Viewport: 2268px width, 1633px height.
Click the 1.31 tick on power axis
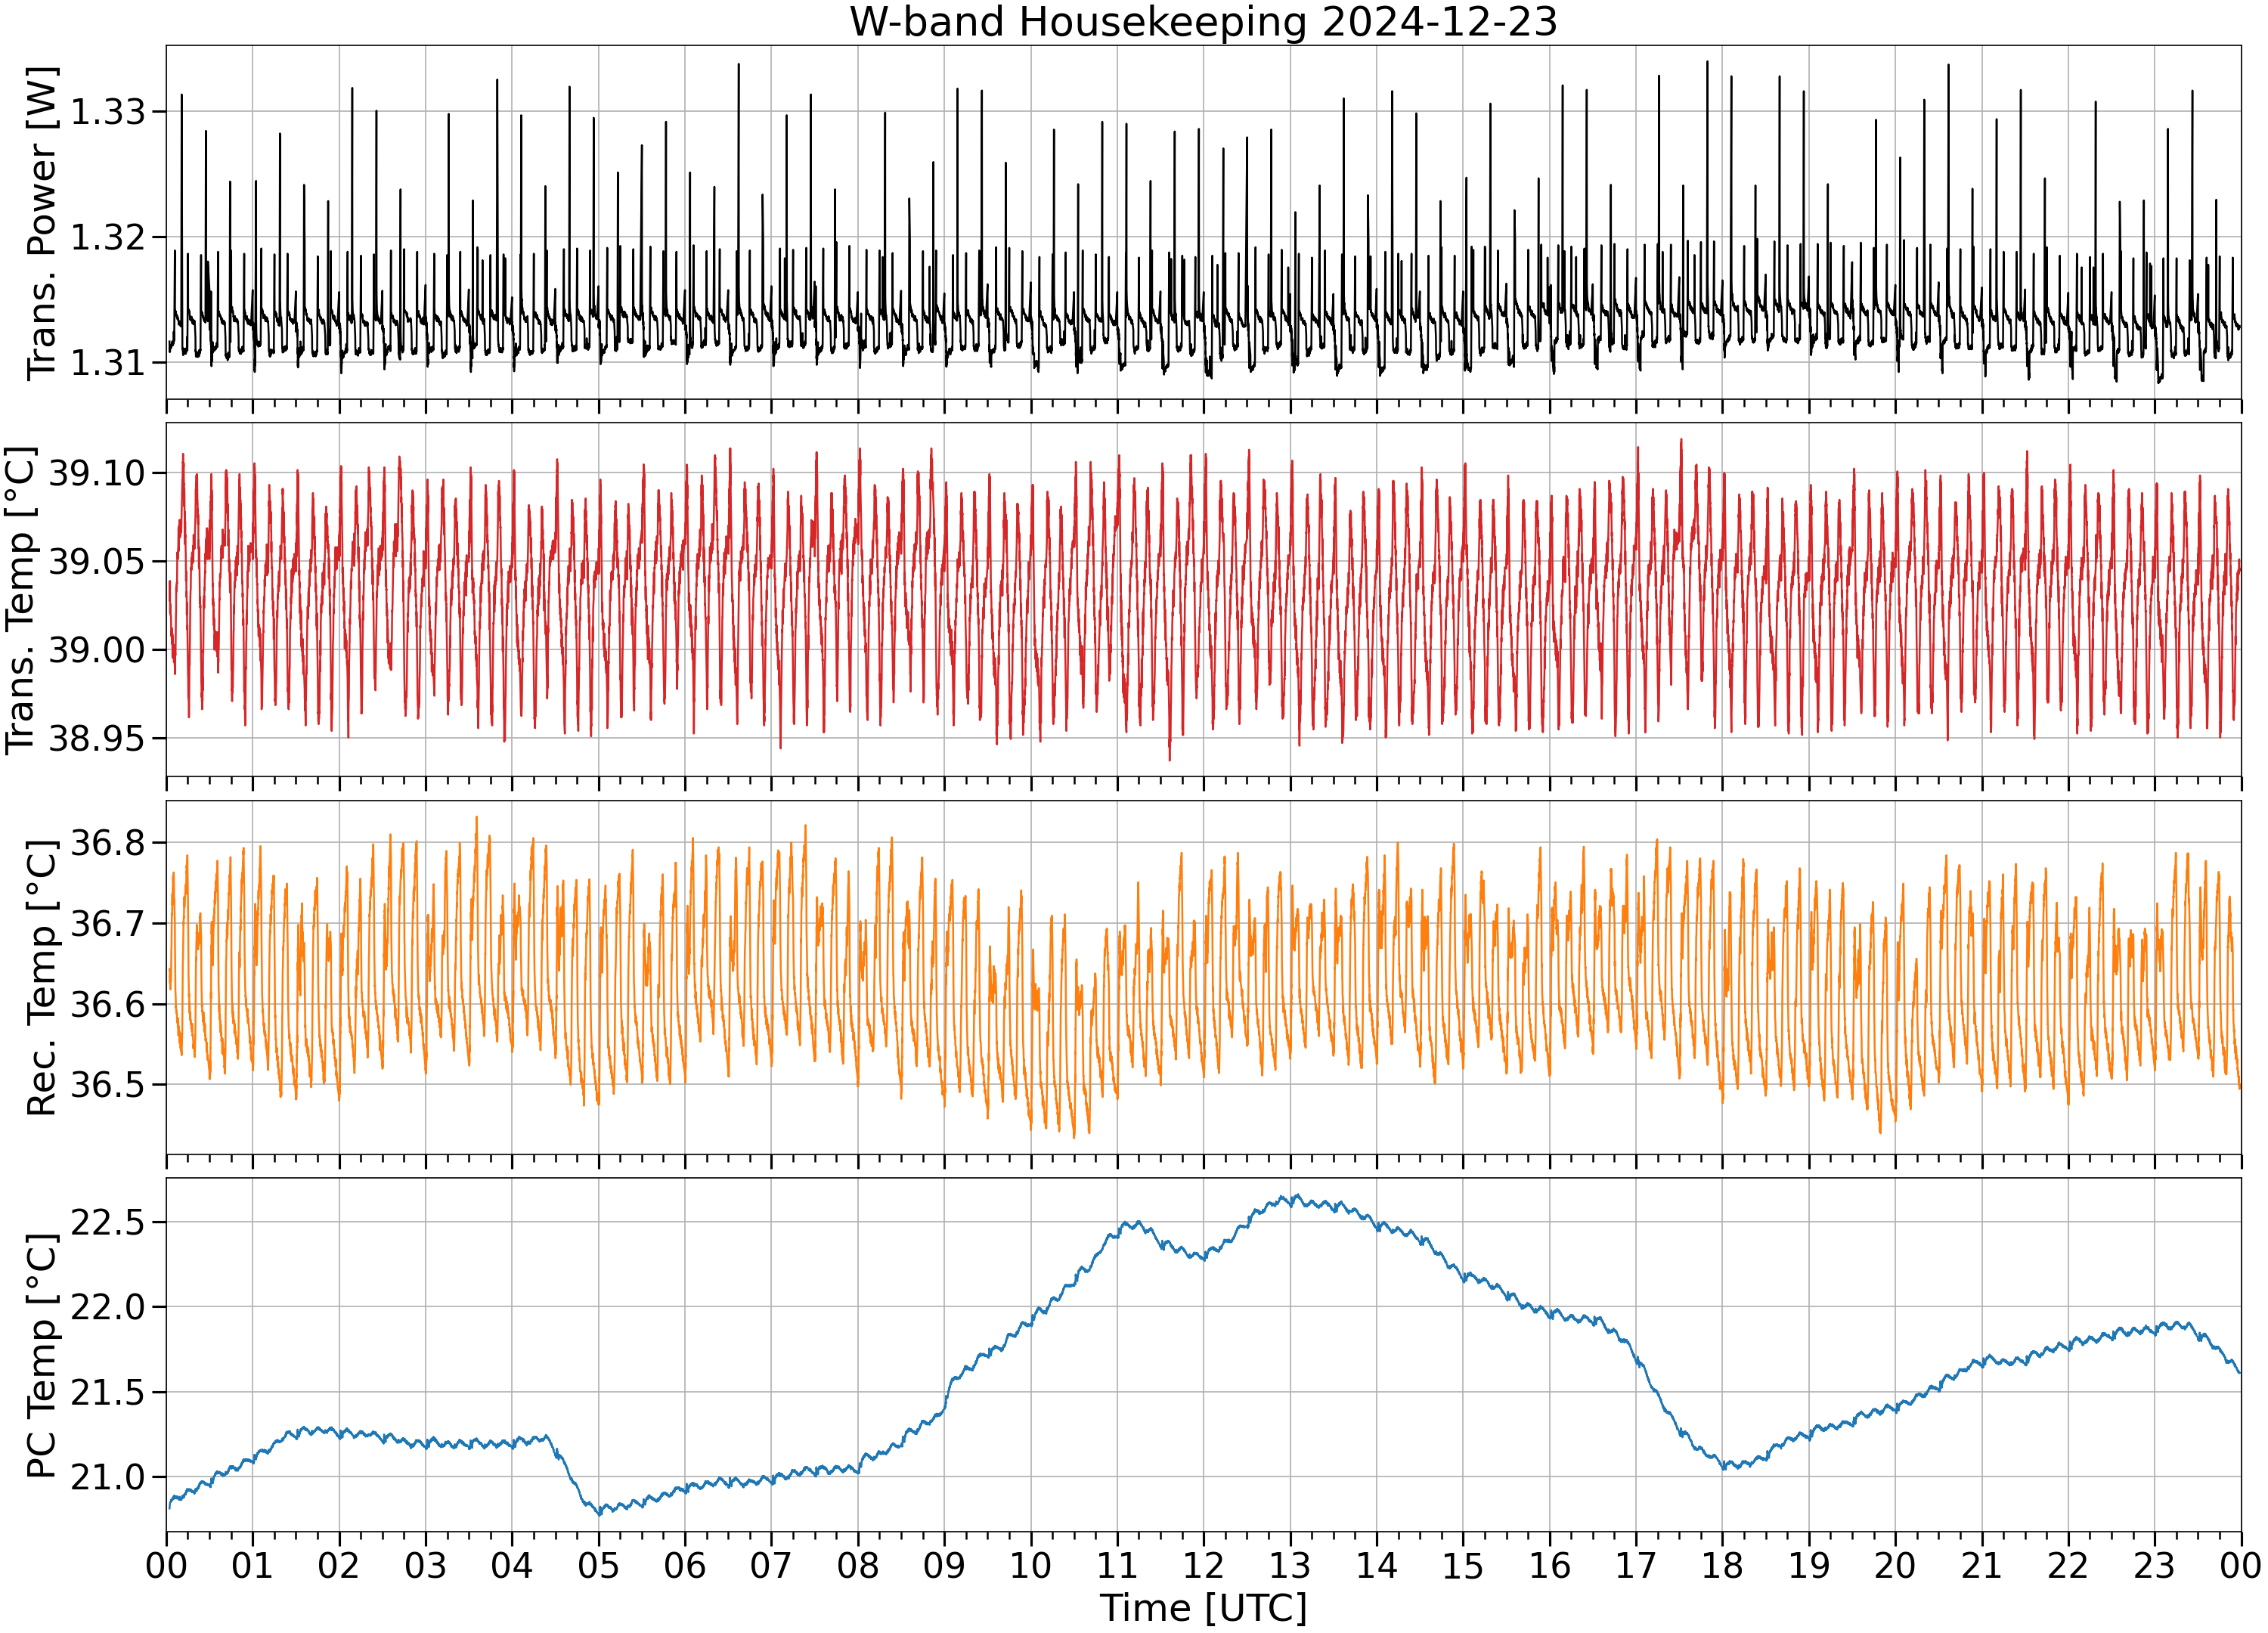pyautogui.click(x=107, y=363)
